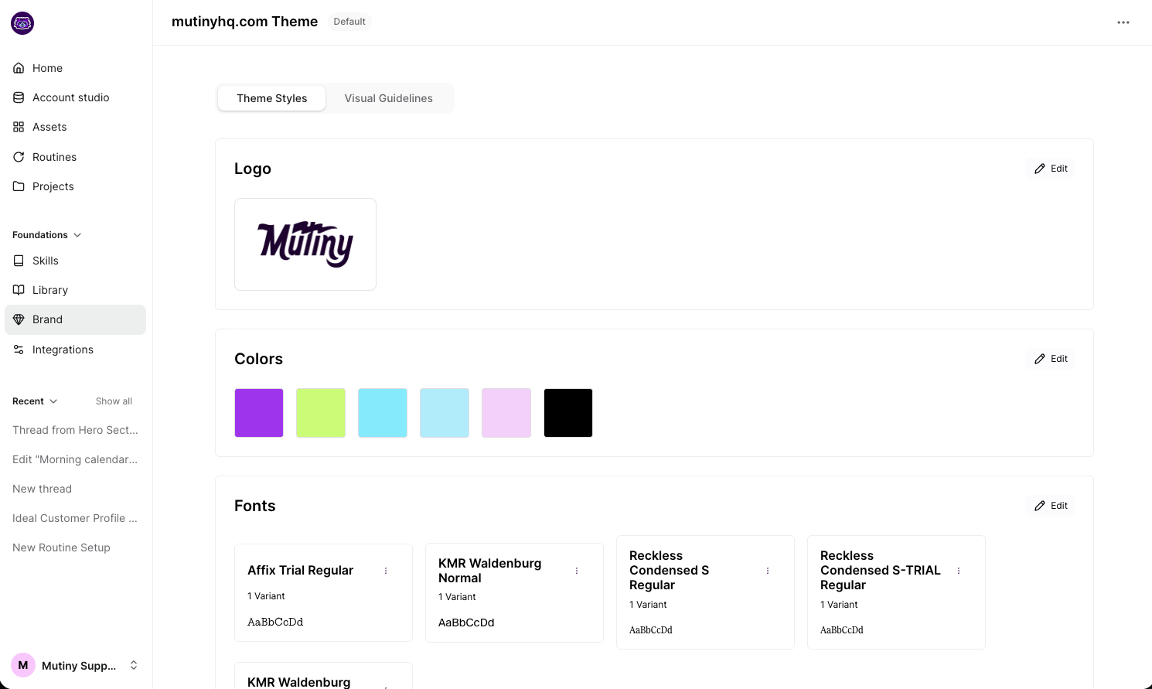This screenshot has height=689, width=1152.
Task: Click the pencil icon in Fonts section
Action: tap(1040, 506)
